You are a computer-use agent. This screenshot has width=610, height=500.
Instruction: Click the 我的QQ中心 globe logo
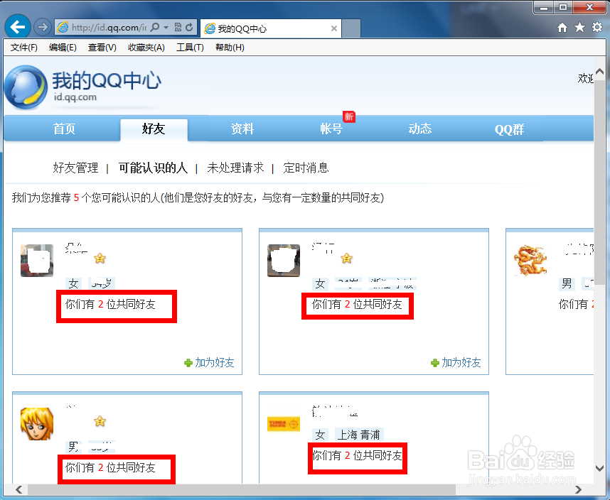tap(26, 87)
